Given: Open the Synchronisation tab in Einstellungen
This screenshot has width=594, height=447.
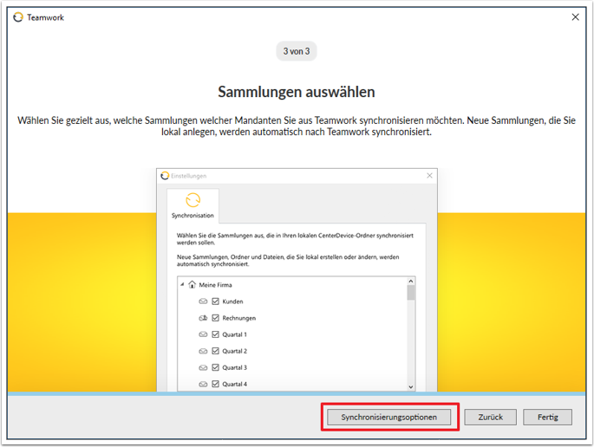Looking at the screenshot, I should pos(193,205).
